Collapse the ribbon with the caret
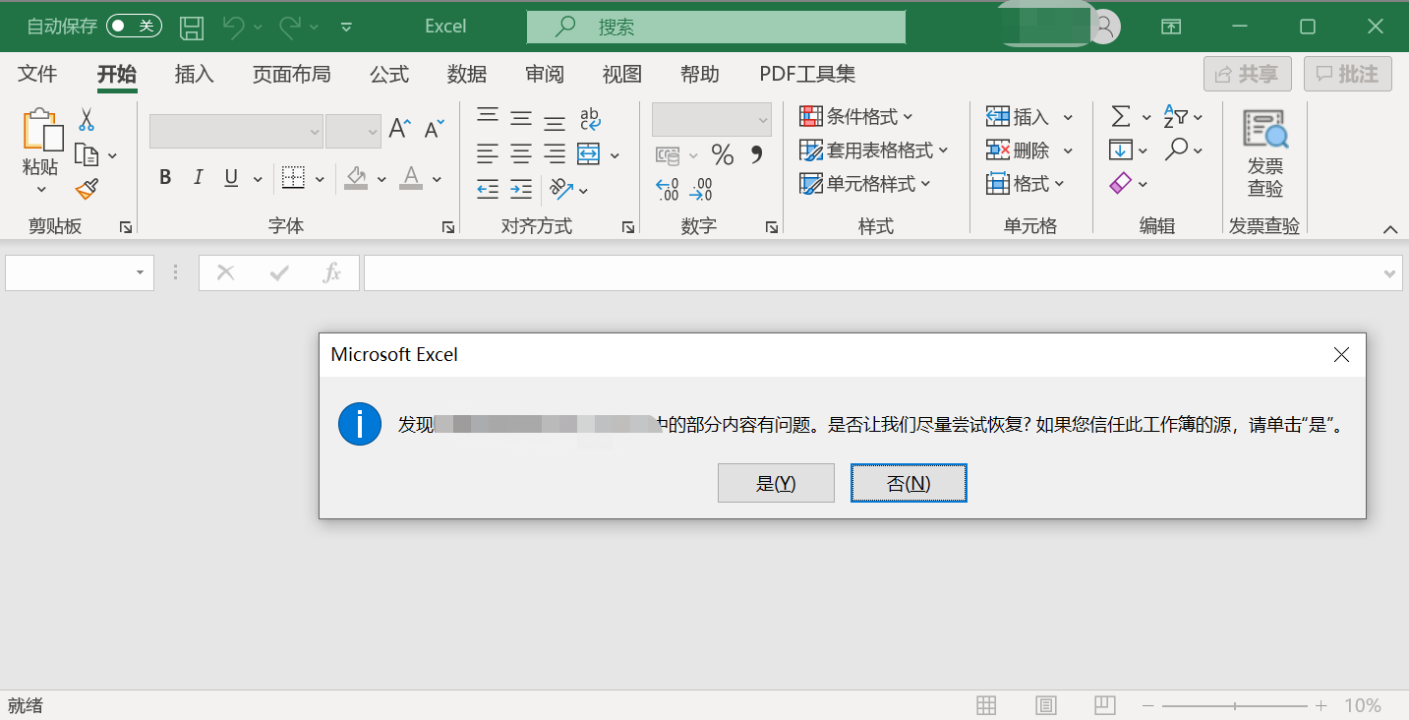 click(x=1390, y=229)
